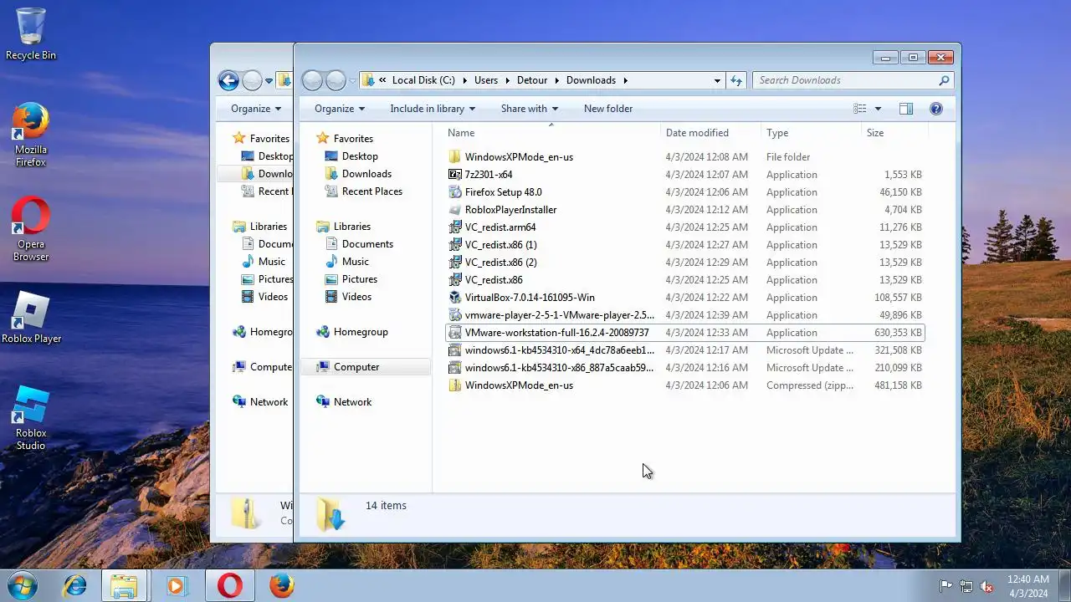Select Firefox Setup 48.0 file
1071x602 pixels.
click(x=504, y=192)
